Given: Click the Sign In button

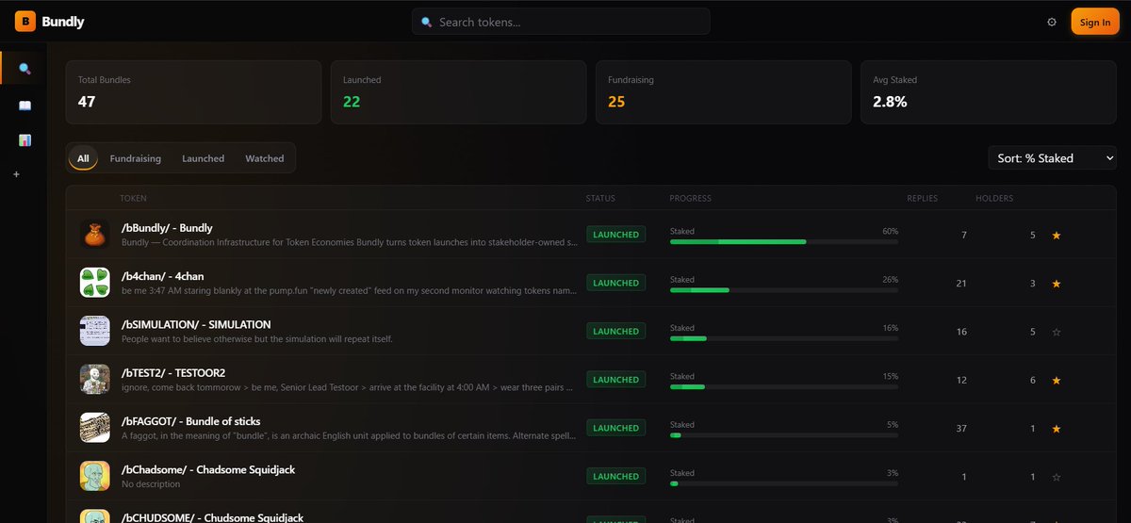Looking at the screenshot, I should tap(1095, 22).
